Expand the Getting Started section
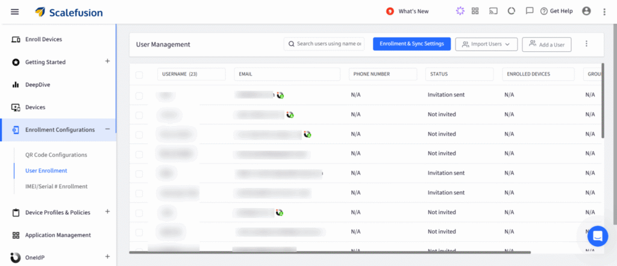617x266 pixels. click(107, 62)
